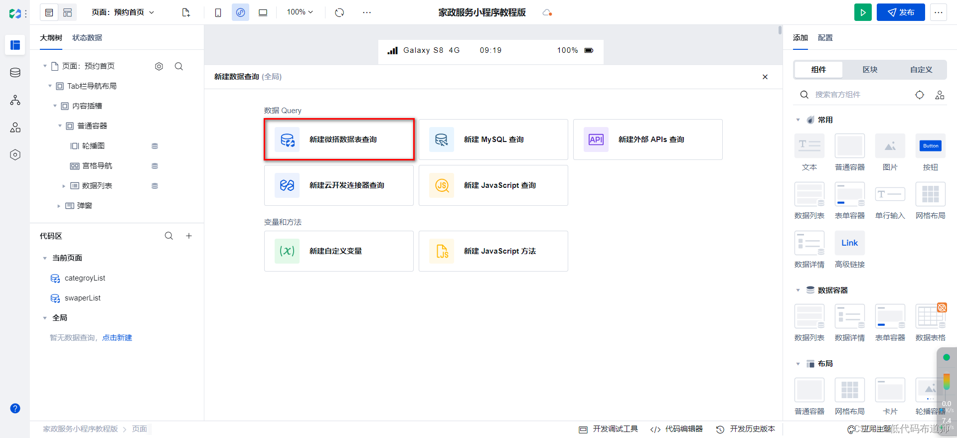The width and height of the screenshot is (957, 438).
Task: Click the 点击新建 link
Action: pyautogui.click(x=117, y=338)
